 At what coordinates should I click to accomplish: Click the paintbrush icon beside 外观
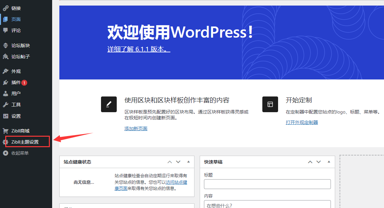click(6, 71)
